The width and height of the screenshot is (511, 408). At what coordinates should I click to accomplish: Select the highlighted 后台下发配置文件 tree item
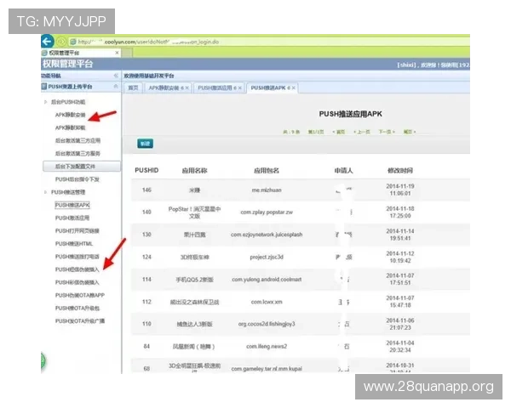click(x=82, y=167)
